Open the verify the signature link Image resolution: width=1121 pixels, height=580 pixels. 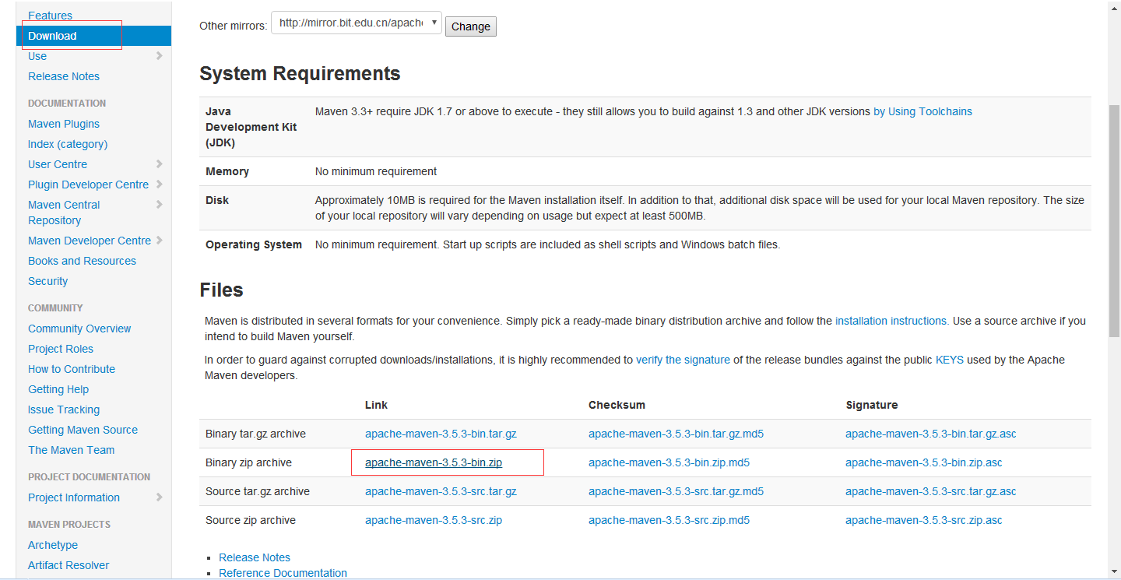(683, 360)
